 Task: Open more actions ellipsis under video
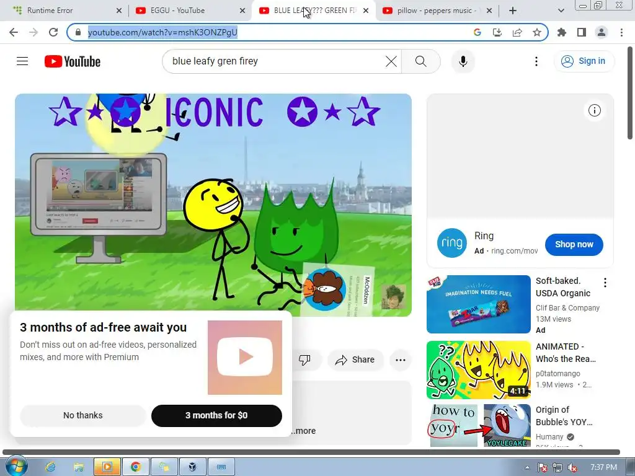tap(401, 360)
